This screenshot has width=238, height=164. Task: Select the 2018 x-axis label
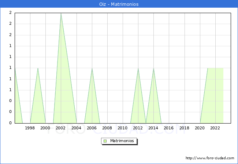(x=184, y=128)
